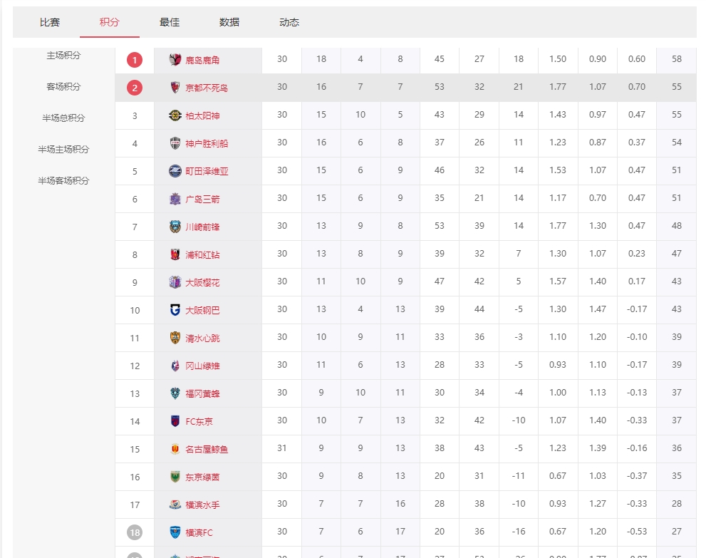The image size is (706, 558).
Task: Show 客场积分 standings in sidebar
Action: pos(63,87)
